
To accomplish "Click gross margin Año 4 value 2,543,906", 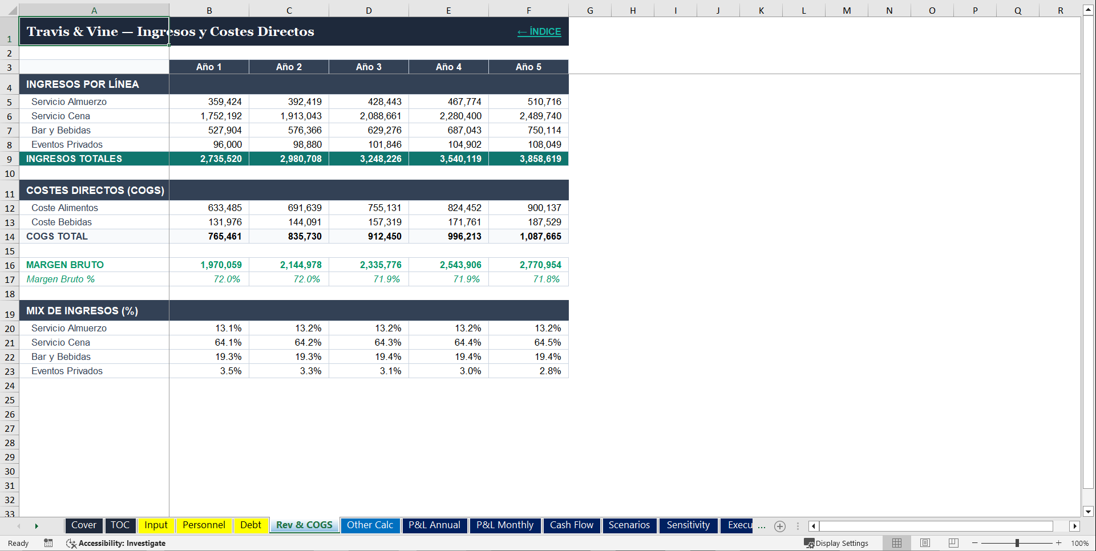I will point(449,265).
